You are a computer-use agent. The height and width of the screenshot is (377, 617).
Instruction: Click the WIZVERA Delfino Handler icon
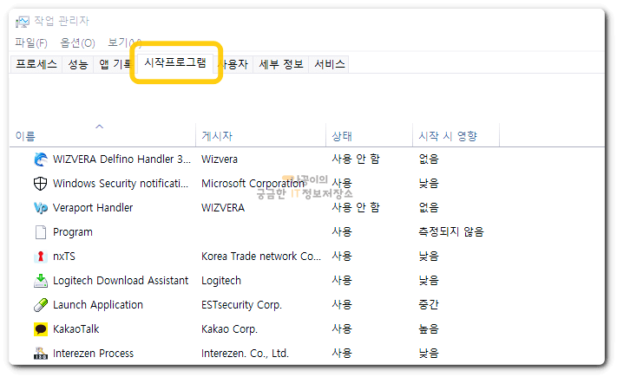[x=41, y=159]
